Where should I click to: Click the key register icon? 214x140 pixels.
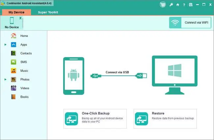tap(171, 5)
